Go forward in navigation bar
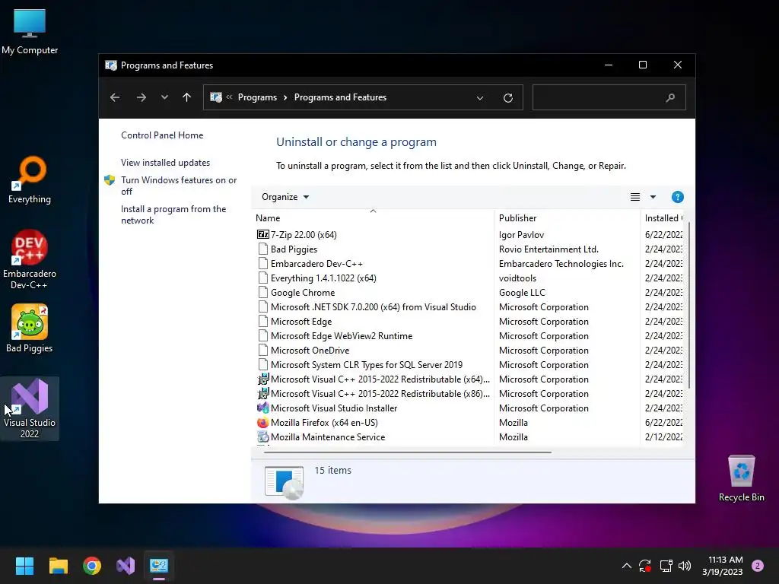This screenshot has width=779, height=584. (141, 97)
